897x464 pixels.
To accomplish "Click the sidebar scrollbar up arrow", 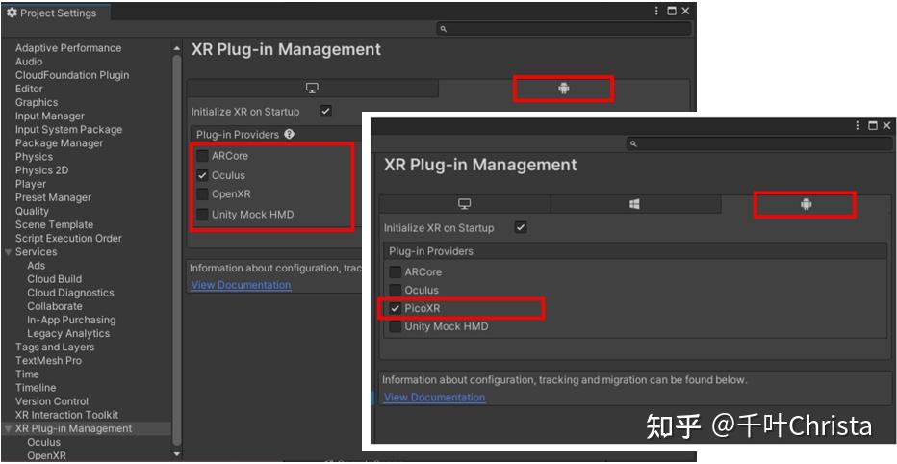I will click(x=176, y=48).
